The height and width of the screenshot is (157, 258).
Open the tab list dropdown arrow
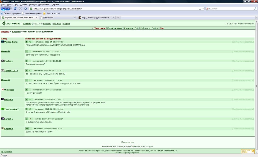point(257,18)
